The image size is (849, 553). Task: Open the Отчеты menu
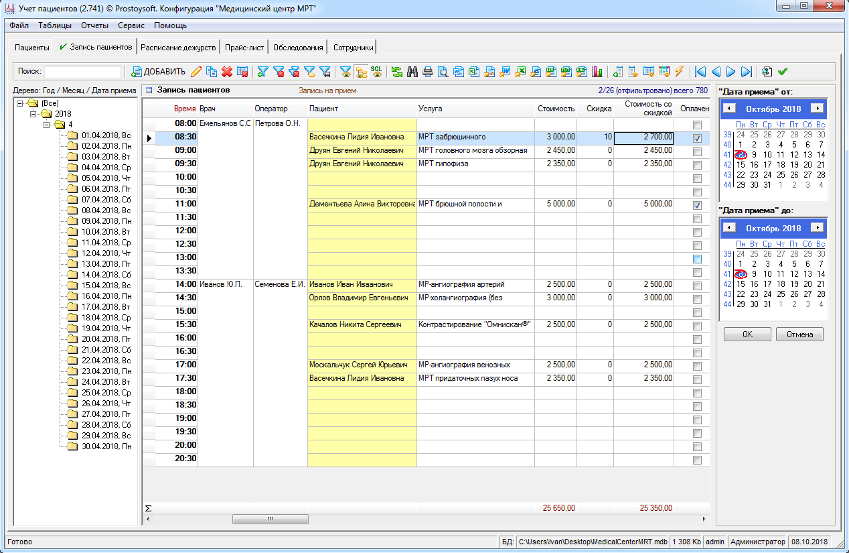click(x=94, y=25)
